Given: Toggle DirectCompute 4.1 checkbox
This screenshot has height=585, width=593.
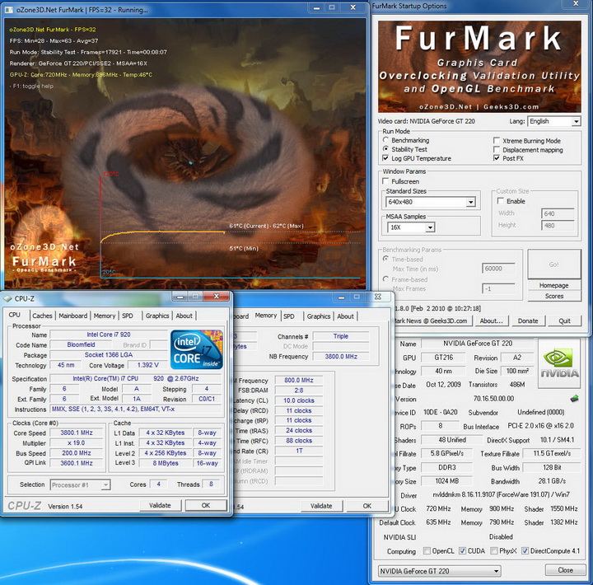Looking at the screenshot, I should [x=525, y=551].
